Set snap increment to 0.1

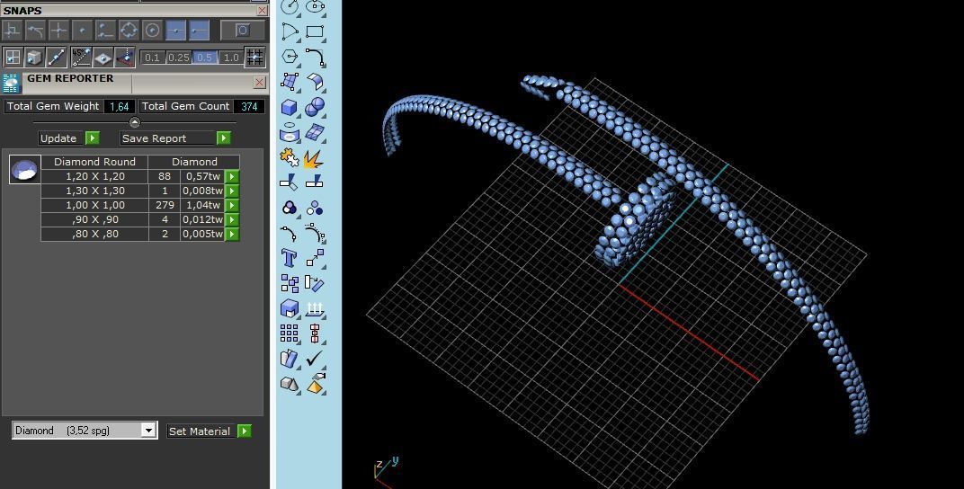(x=153, y=58)
